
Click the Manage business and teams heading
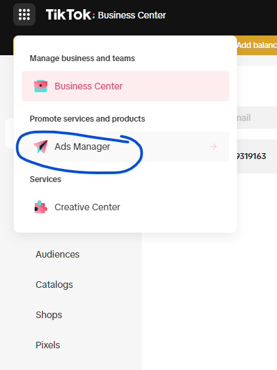(x=82, y=58)
